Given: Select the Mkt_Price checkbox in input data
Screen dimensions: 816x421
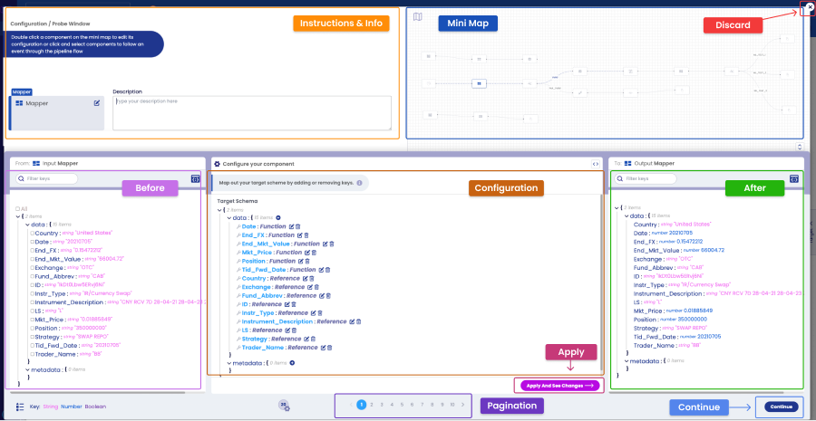Looking at the screenshot, I should (33, 319).
